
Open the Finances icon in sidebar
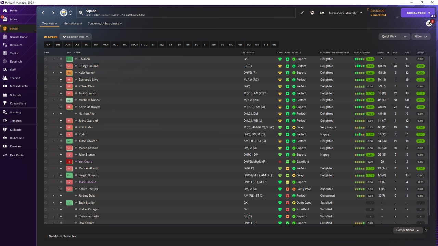coord(5,146)
